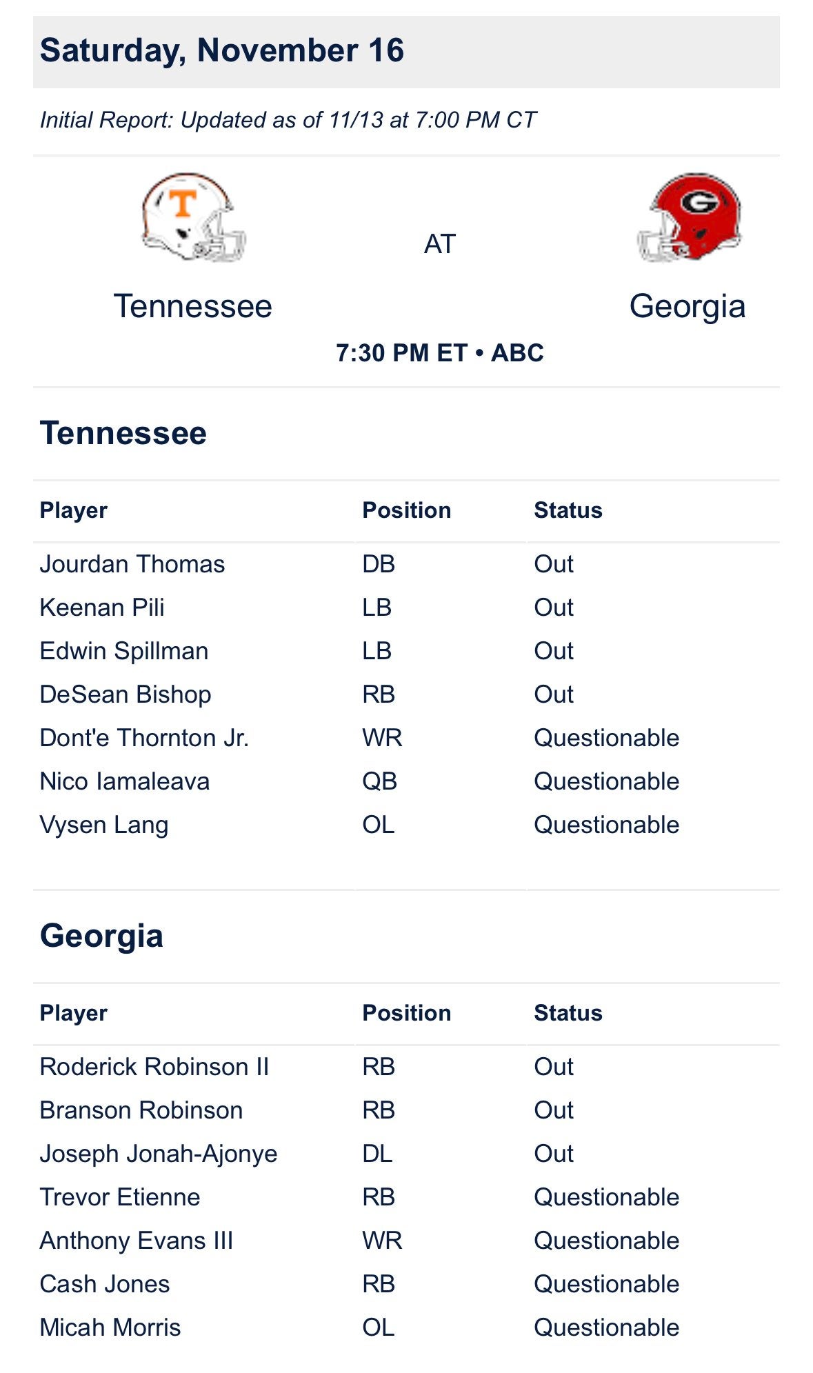Click the Tennessee table Position column header
This screenshot has width=813, height=1373.
407,510
